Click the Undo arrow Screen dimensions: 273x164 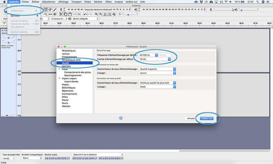click(85, 14)
